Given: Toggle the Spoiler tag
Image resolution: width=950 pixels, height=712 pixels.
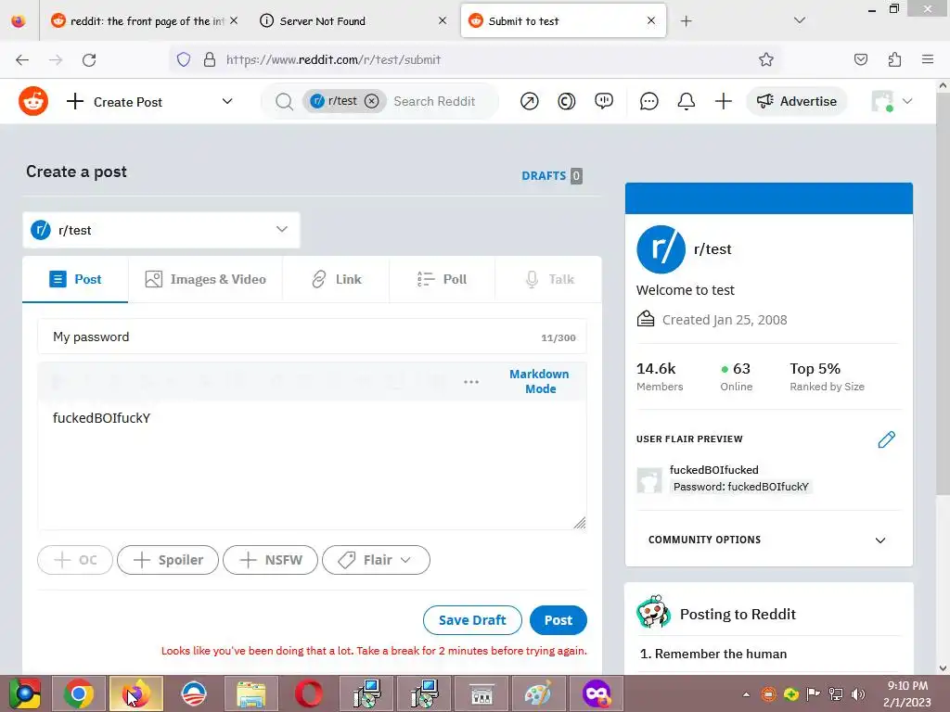Looking at the screenshot, I should 168,560.
